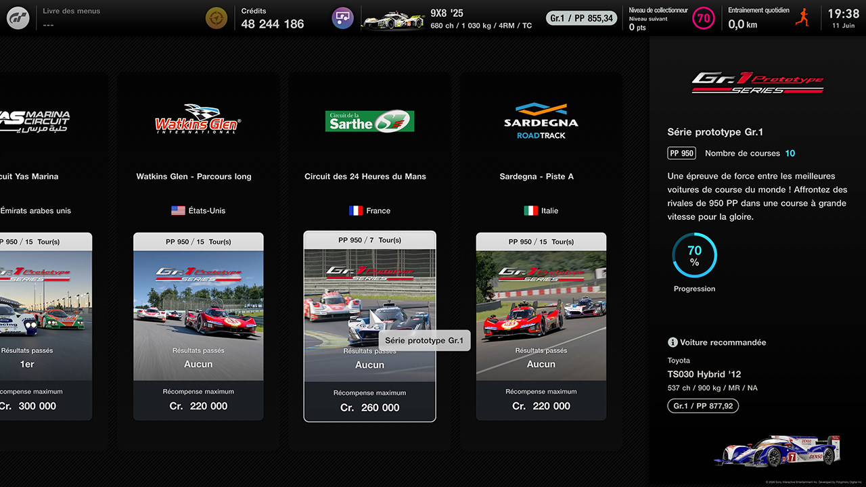This screenshot has height=487, width=866.
Task: Click the Progression label
Action: pos(694,289)
